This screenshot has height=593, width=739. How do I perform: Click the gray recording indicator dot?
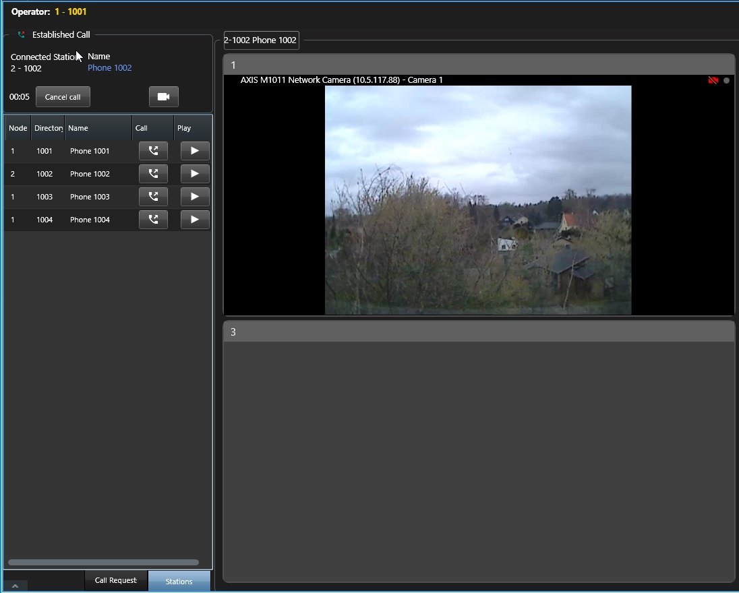726,81
